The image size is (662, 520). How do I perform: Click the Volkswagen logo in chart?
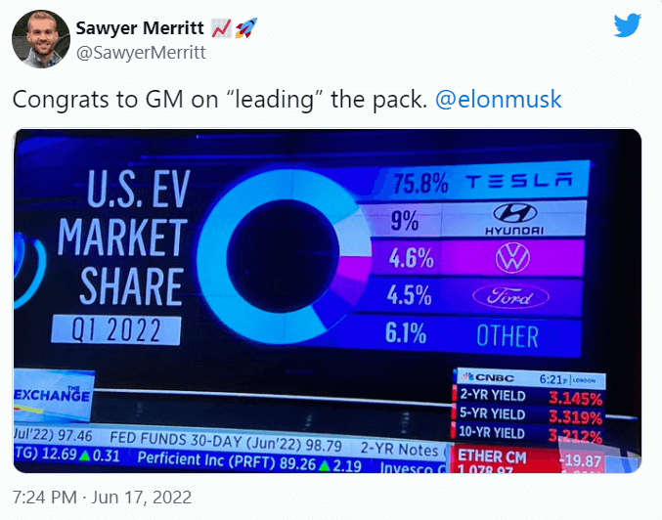click(x=513, y=258)
